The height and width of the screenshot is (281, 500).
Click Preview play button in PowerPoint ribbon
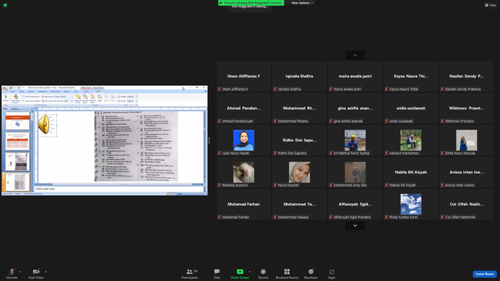5,98
